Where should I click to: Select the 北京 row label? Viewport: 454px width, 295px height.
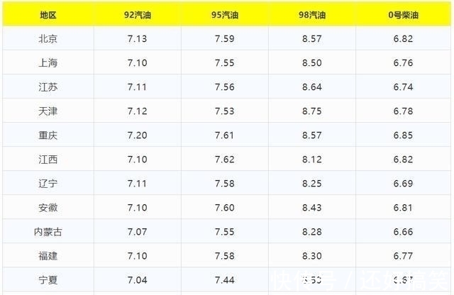[48, 38]
